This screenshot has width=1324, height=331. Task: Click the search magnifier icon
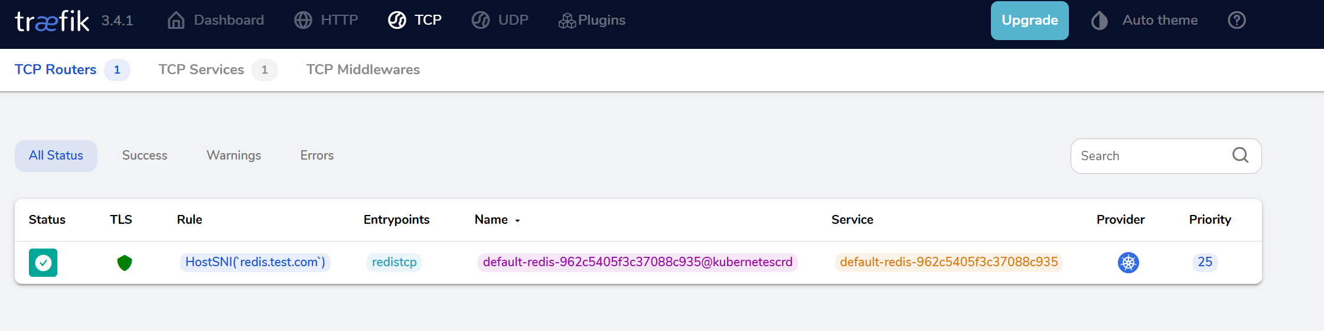(x=1240, y=155)
